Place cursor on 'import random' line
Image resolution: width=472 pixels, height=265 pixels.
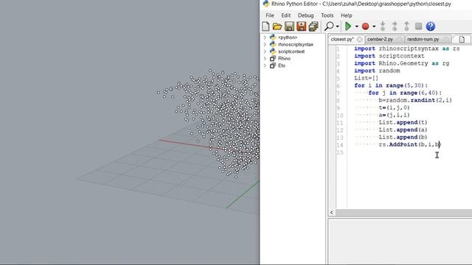[377, 71]
